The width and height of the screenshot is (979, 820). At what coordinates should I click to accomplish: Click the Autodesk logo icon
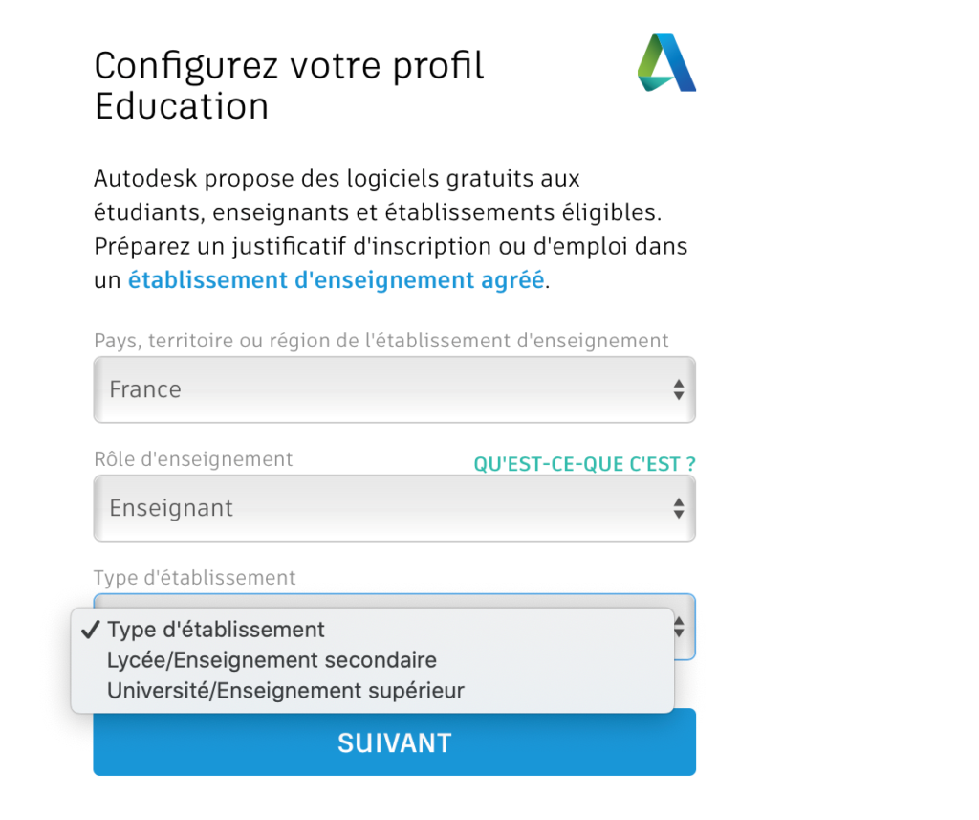[x=666, y=63]
